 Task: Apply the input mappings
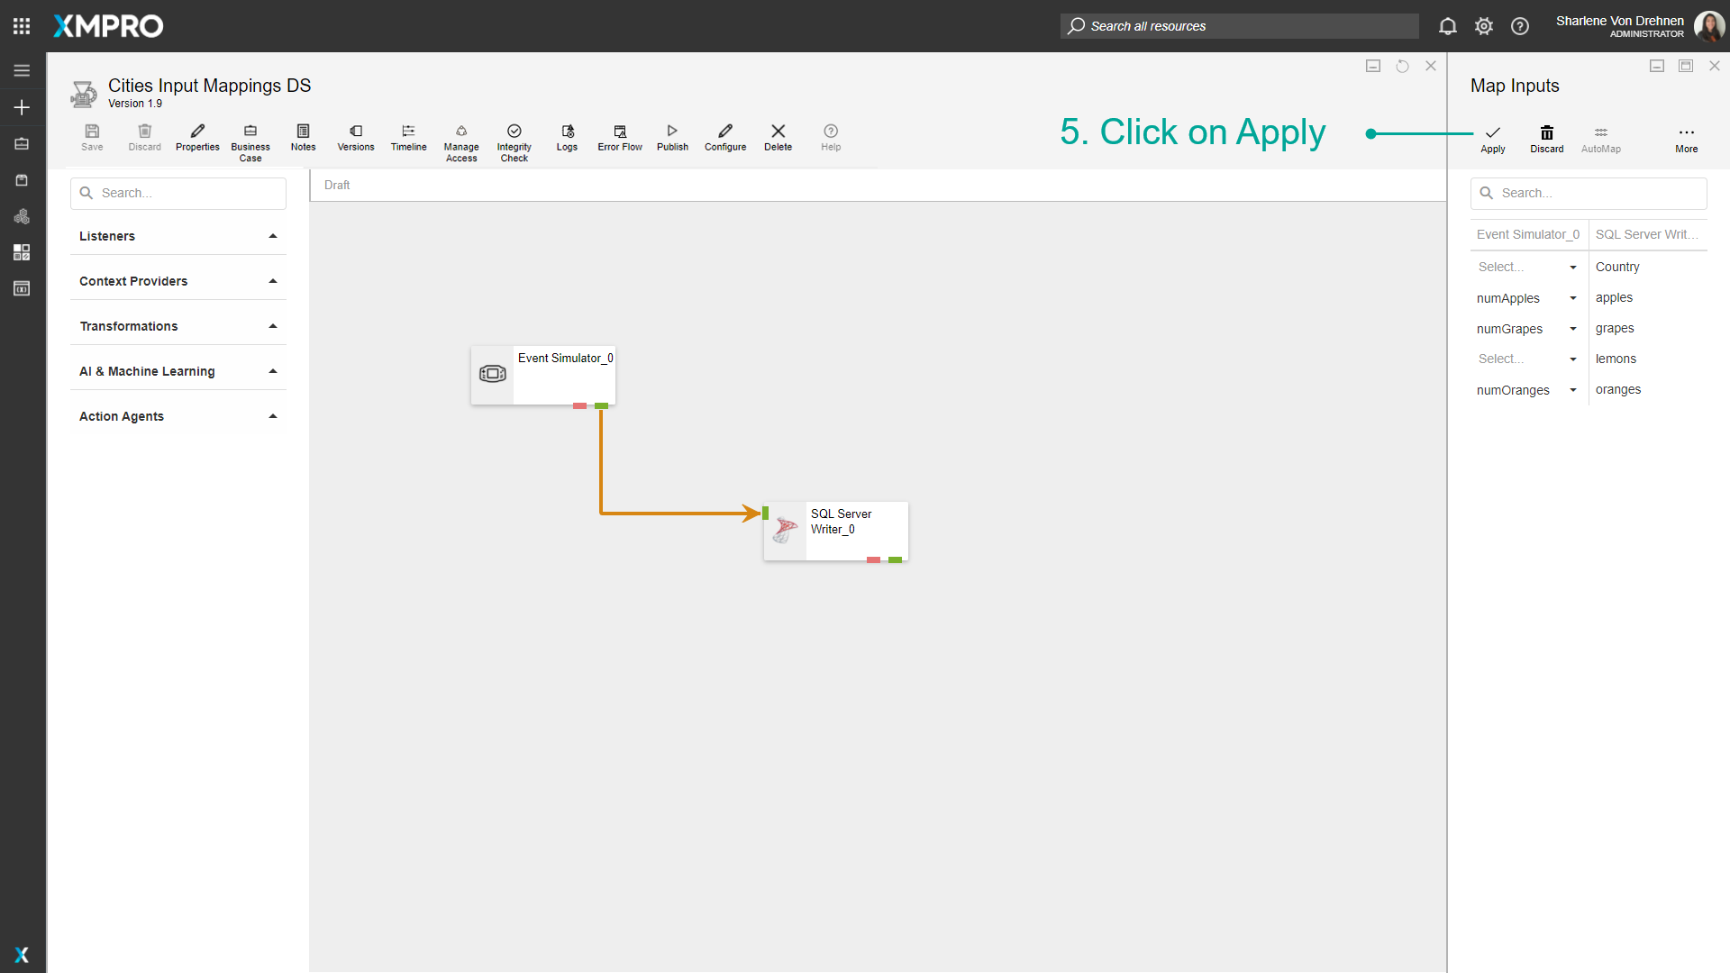coord(1492,138)
